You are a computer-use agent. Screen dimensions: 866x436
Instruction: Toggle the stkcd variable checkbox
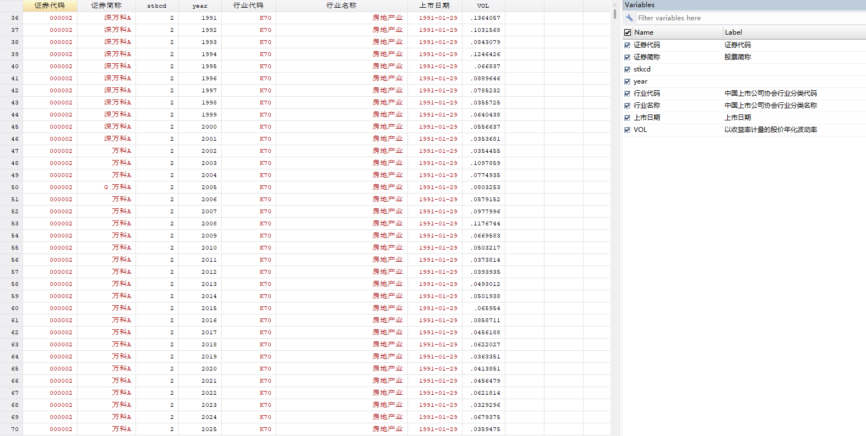click(x=627, y=69)
